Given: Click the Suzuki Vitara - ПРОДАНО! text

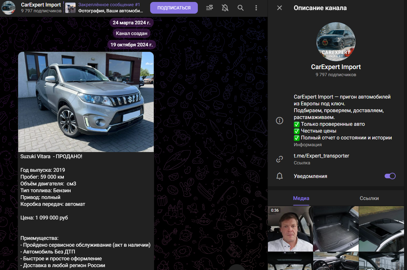Looking at the screenshot, I should 51,156.
